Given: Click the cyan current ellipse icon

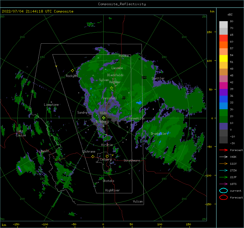Looking at the screenshot, I should point(223,191).
